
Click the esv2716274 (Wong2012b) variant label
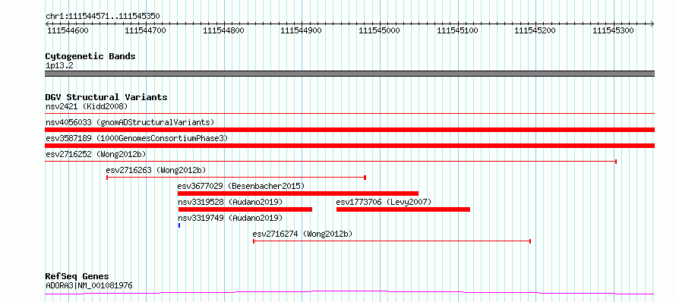pos(302,234)
